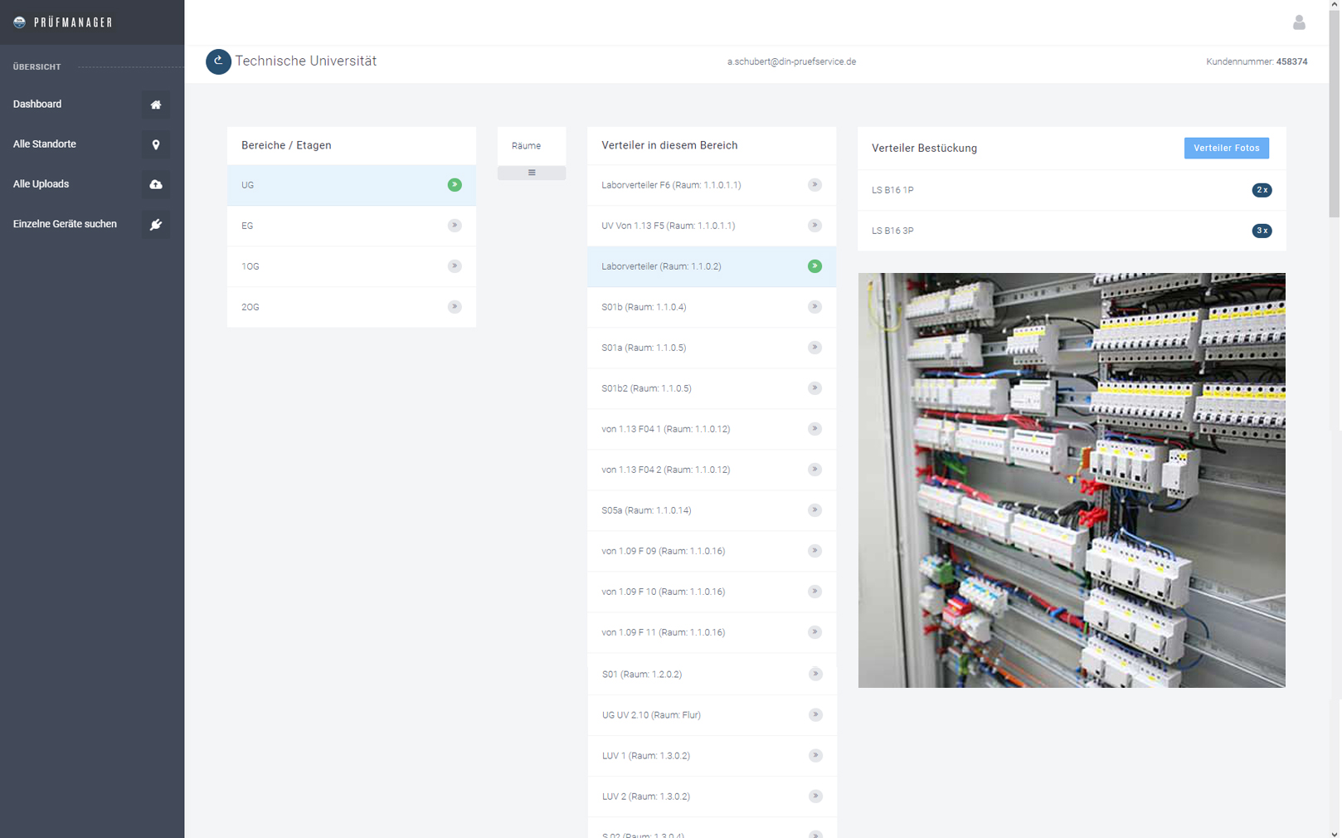Click green arrow of Laborverteiler Raum 1.1.0.2

click(814, 266)
